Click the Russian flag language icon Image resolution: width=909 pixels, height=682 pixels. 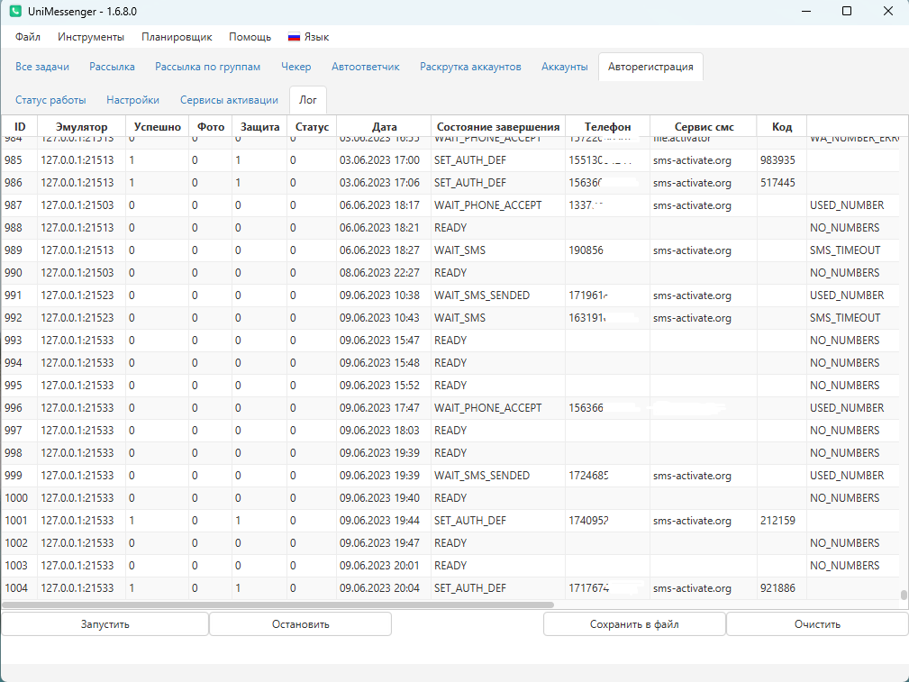tap(294, 37)
